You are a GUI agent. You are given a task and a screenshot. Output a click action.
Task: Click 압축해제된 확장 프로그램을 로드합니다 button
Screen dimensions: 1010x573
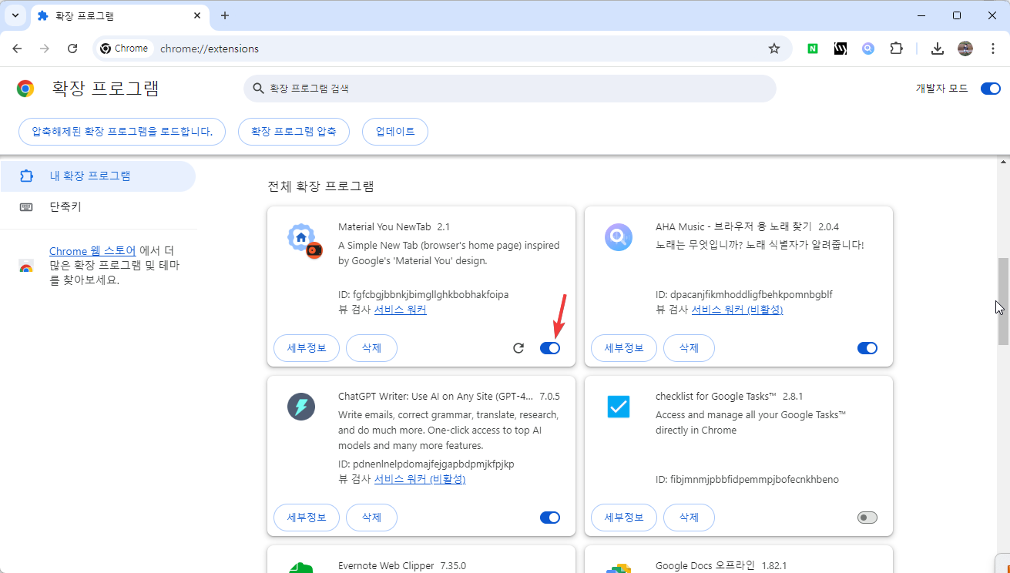coord(122,132)
